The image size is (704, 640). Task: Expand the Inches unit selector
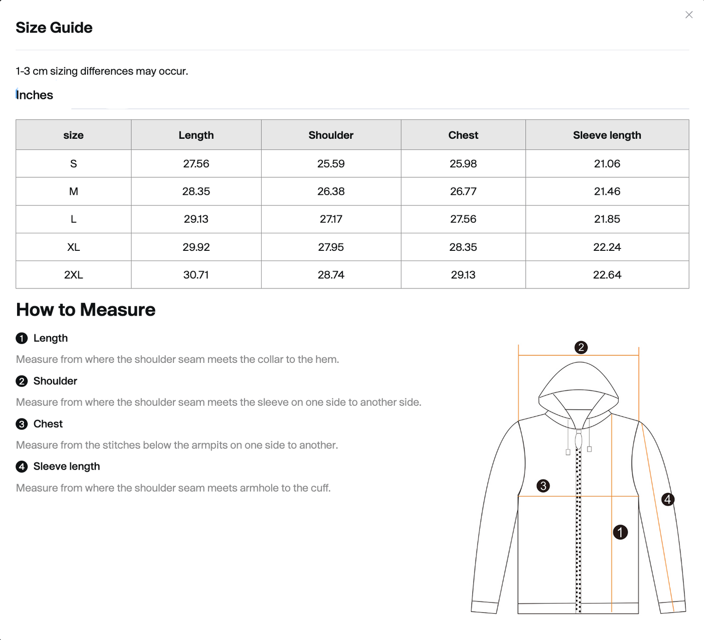click(34, 95)
